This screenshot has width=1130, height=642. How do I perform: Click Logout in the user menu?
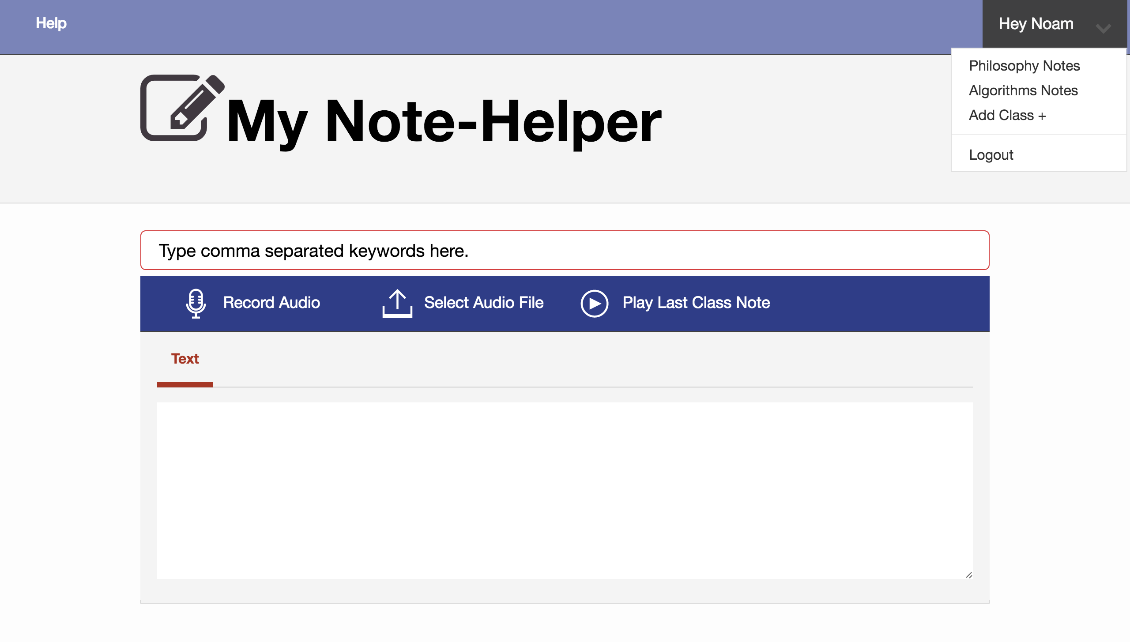pyautogui.click(x=991, y=155)
